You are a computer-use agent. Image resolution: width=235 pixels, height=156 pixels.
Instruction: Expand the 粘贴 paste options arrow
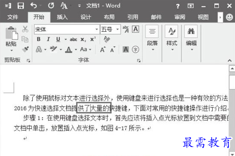[11, 51]
